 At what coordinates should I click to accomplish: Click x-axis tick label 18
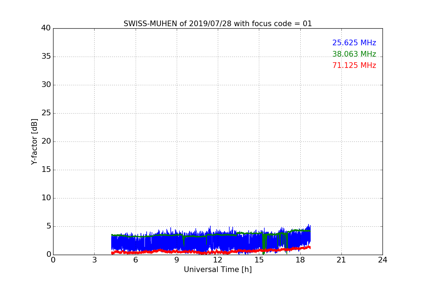[x=300, y=260]
